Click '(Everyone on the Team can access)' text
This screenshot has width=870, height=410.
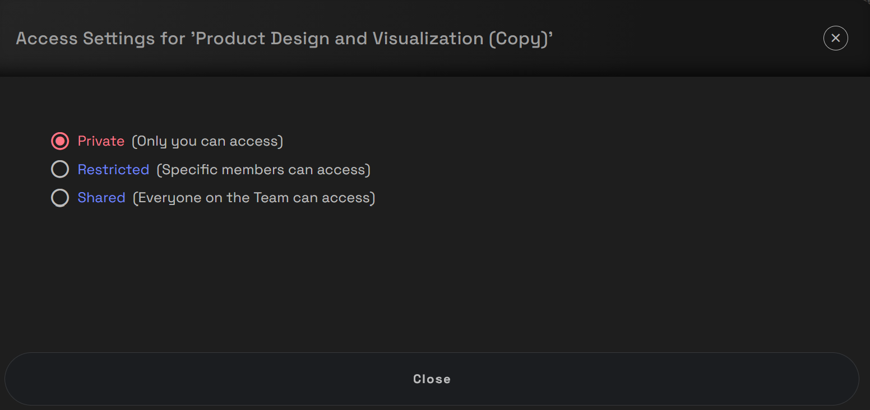[x=254, y=198]
